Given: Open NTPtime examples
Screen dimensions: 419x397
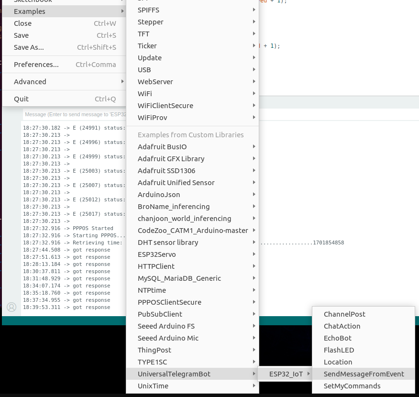Looking at the screenshot, I should click(x=192, y=290).
